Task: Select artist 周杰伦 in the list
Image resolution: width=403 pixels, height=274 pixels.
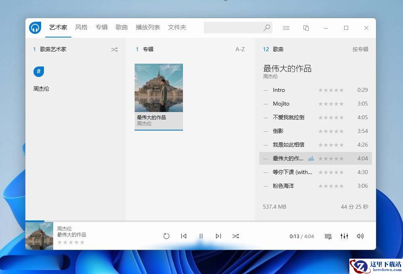Action: pyautogui.click(x=41, y=89)
